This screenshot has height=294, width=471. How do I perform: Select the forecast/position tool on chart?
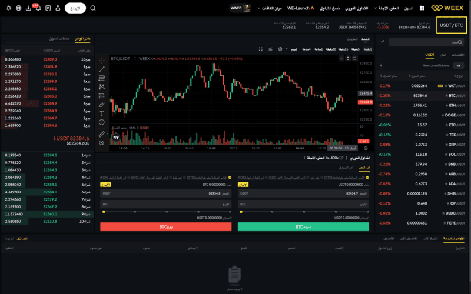pos(102,96)
